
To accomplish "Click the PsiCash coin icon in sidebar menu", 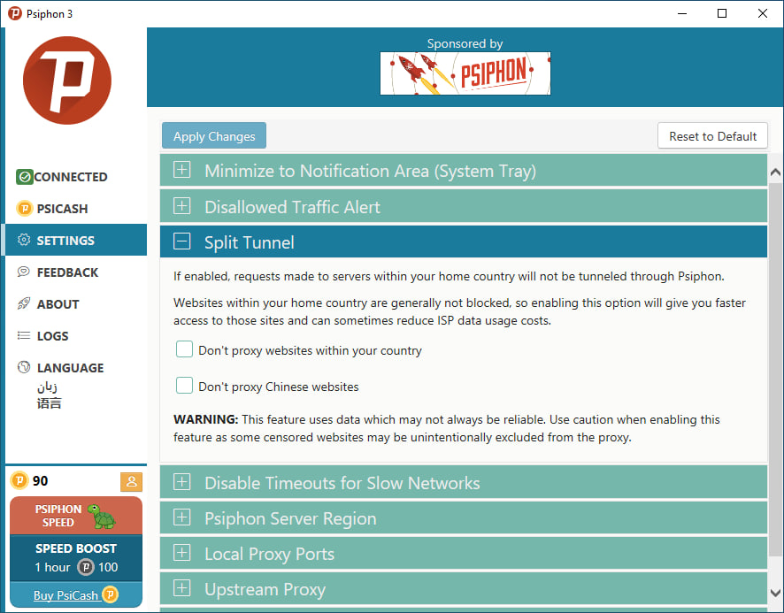I will coord(25,209).
